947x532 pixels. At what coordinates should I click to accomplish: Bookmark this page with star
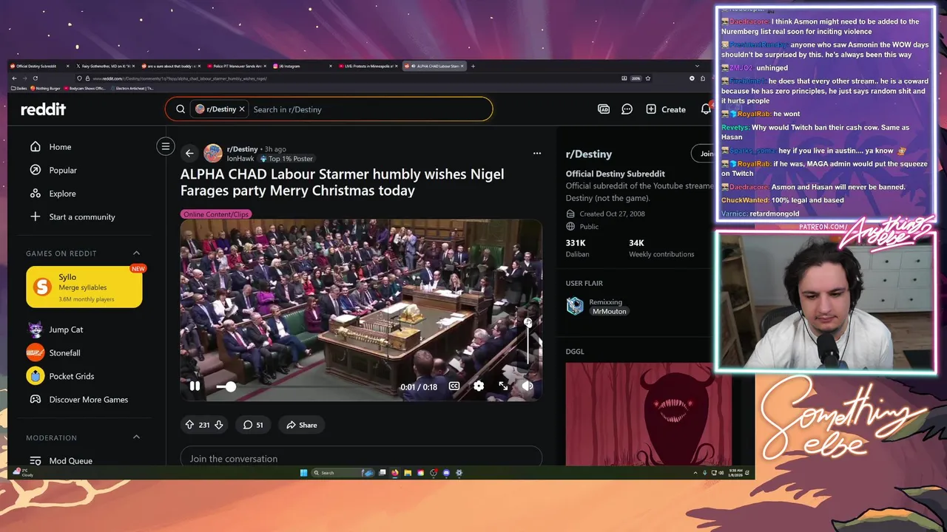(x=648, y=78)
